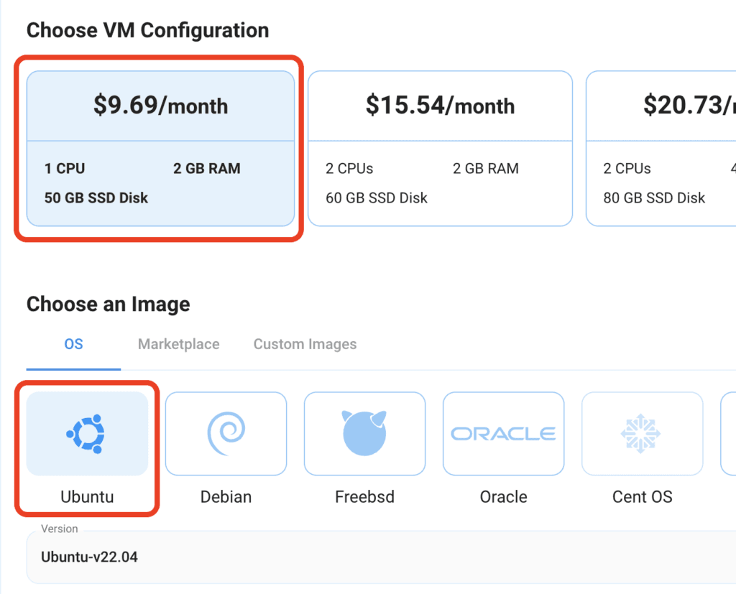
Task: Click the Ubuntu text label
Action: [x=87, y=497]
